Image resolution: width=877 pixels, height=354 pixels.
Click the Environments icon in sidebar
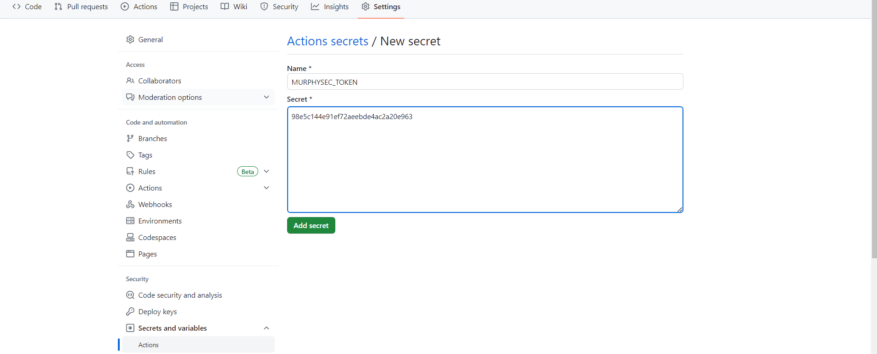130,221
